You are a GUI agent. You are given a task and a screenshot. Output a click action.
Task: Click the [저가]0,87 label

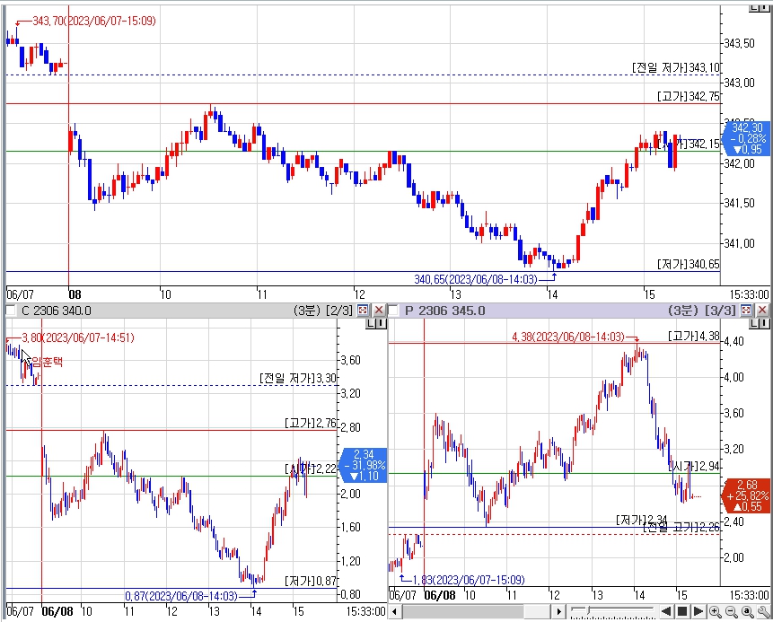point(311,581)
